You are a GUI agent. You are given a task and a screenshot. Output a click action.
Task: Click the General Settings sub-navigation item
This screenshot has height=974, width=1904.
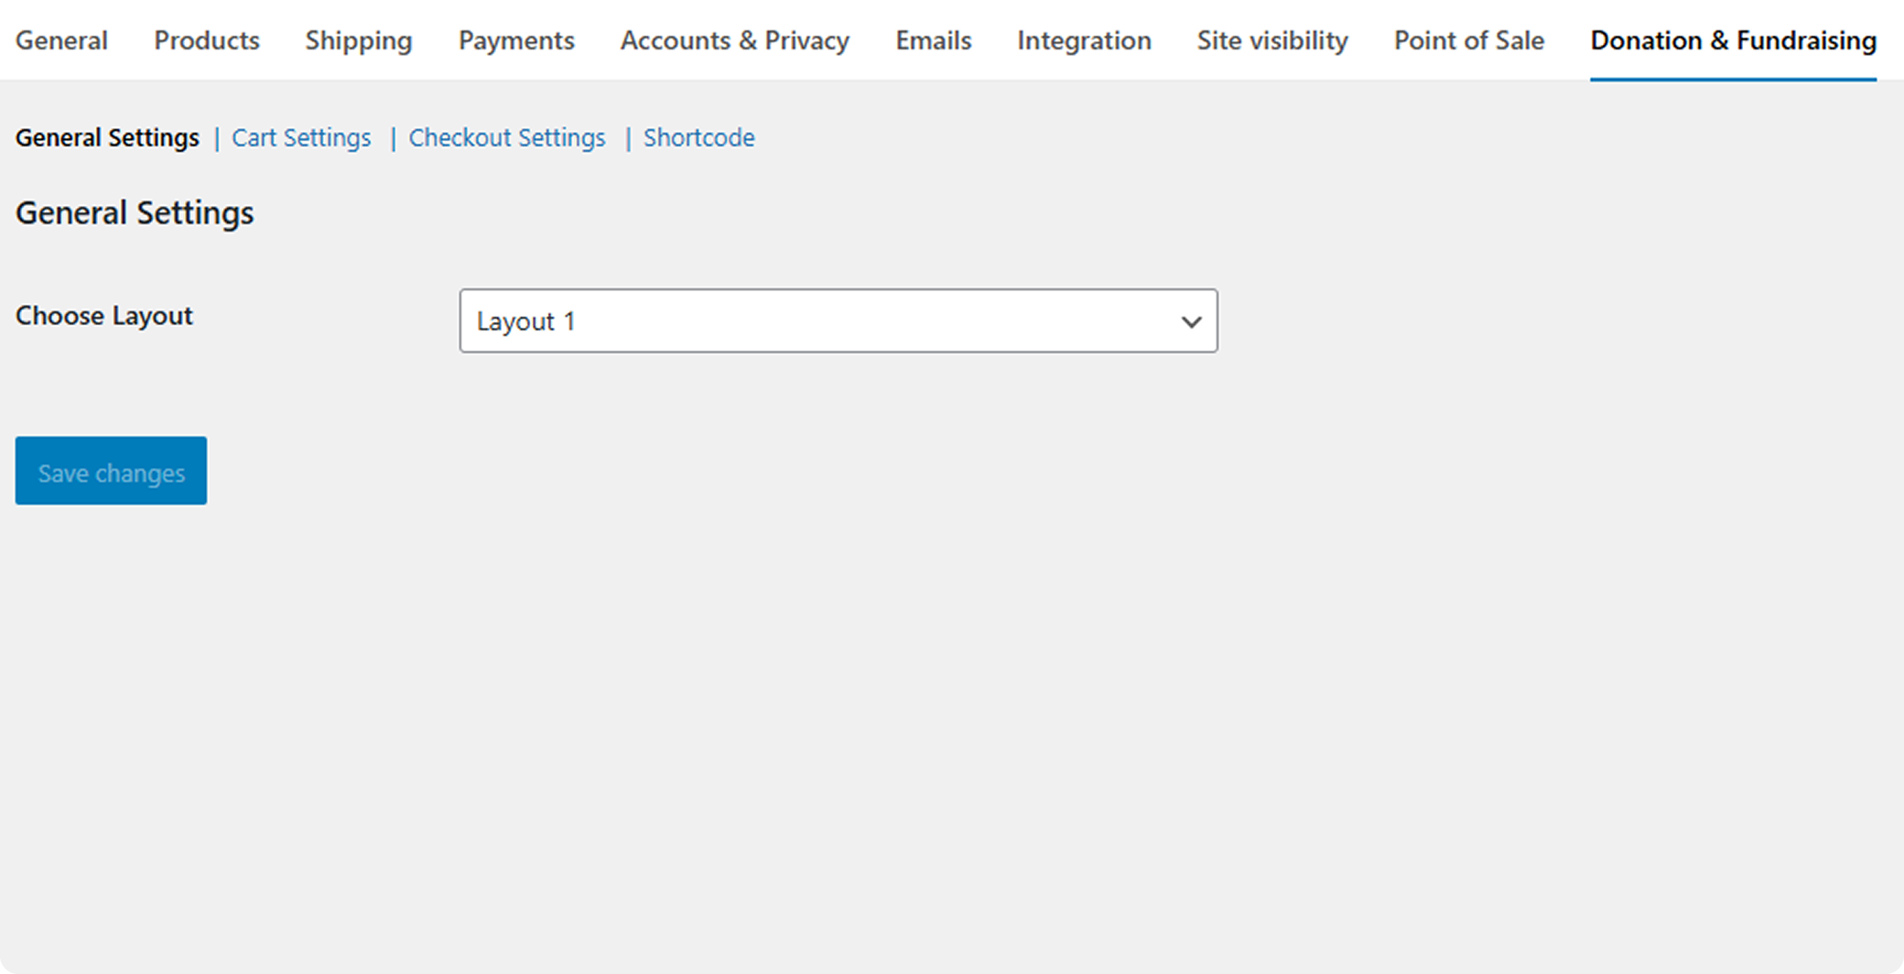(107, 137)
